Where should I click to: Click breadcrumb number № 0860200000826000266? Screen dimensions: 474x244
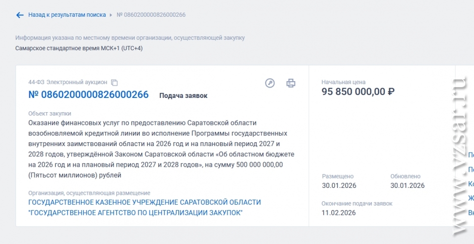coord(151,15)
